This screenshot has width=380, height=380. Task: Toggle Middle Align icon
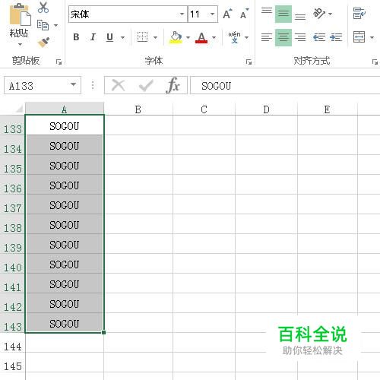point(283,14)
